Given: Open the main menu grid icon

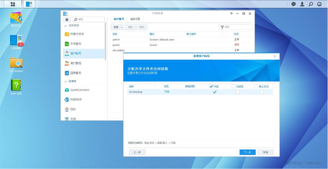Looking at the screenshot, I should [x=13, y=4].
